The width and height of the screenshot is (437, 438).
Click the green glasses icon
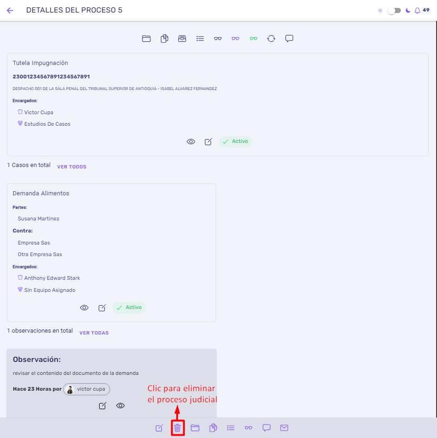point(254,39)
